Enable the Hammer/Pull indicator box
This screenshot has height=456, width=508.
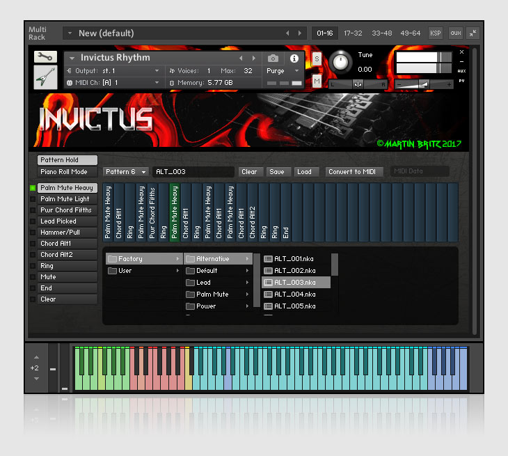(33, 233)
